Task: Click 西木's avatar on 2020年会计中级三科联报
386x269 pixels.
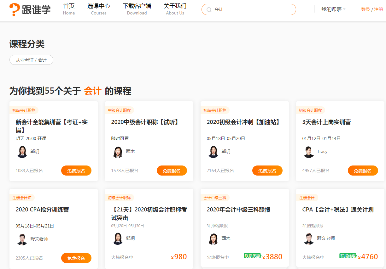Action: click(213, 238)
